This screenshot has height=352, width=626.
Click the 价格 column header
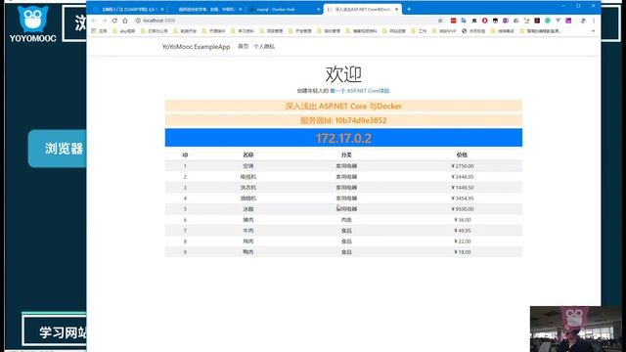click(x=462, y=154)
